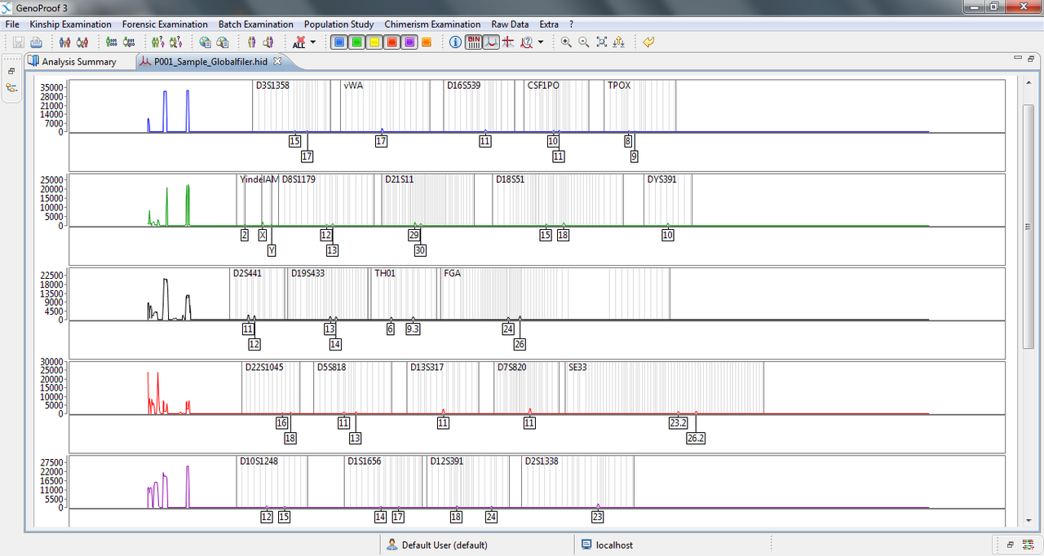Toggle the blue dye channel button

coord(338,42)
